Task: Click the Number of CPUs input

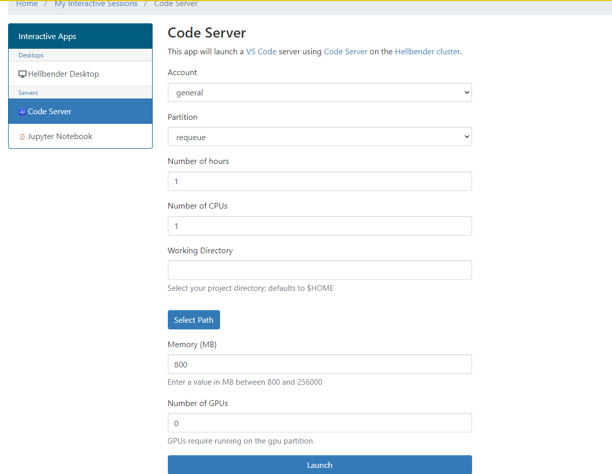Action: click(x=319, y=226)
